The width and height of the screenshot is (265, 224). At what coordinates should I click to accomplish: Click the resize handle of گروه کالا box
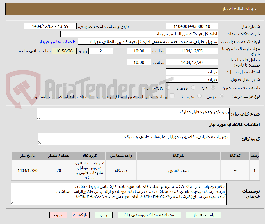(x=39, y=143)
